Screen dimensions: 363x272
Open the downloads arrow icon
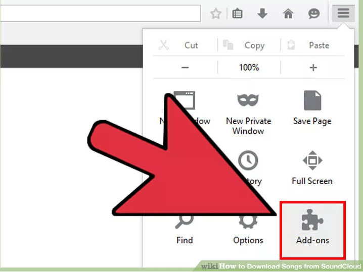point(262,14)
